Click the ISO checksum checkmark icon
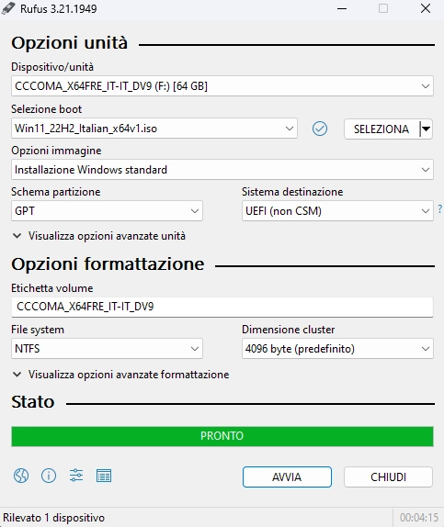Viewport: 444px width, 527px height. tap(320, 129)
